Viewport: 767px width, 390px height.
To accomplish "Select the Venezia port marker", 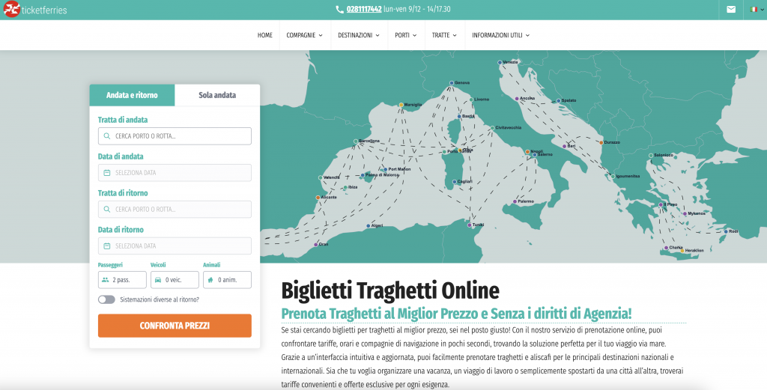I will coord(500,63).
